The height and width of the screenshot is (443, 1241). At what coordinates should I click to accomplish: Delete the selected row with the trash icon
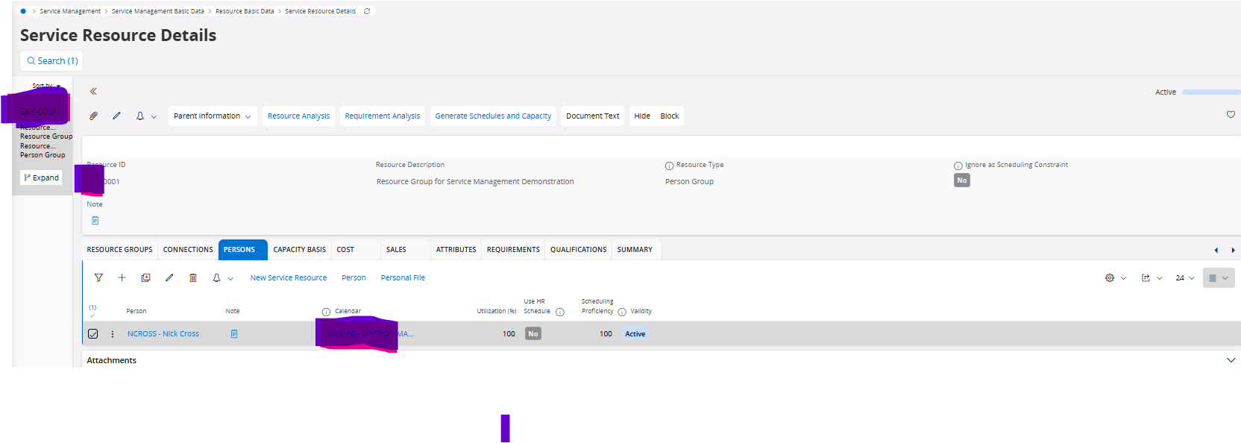[x=192, y=278]
